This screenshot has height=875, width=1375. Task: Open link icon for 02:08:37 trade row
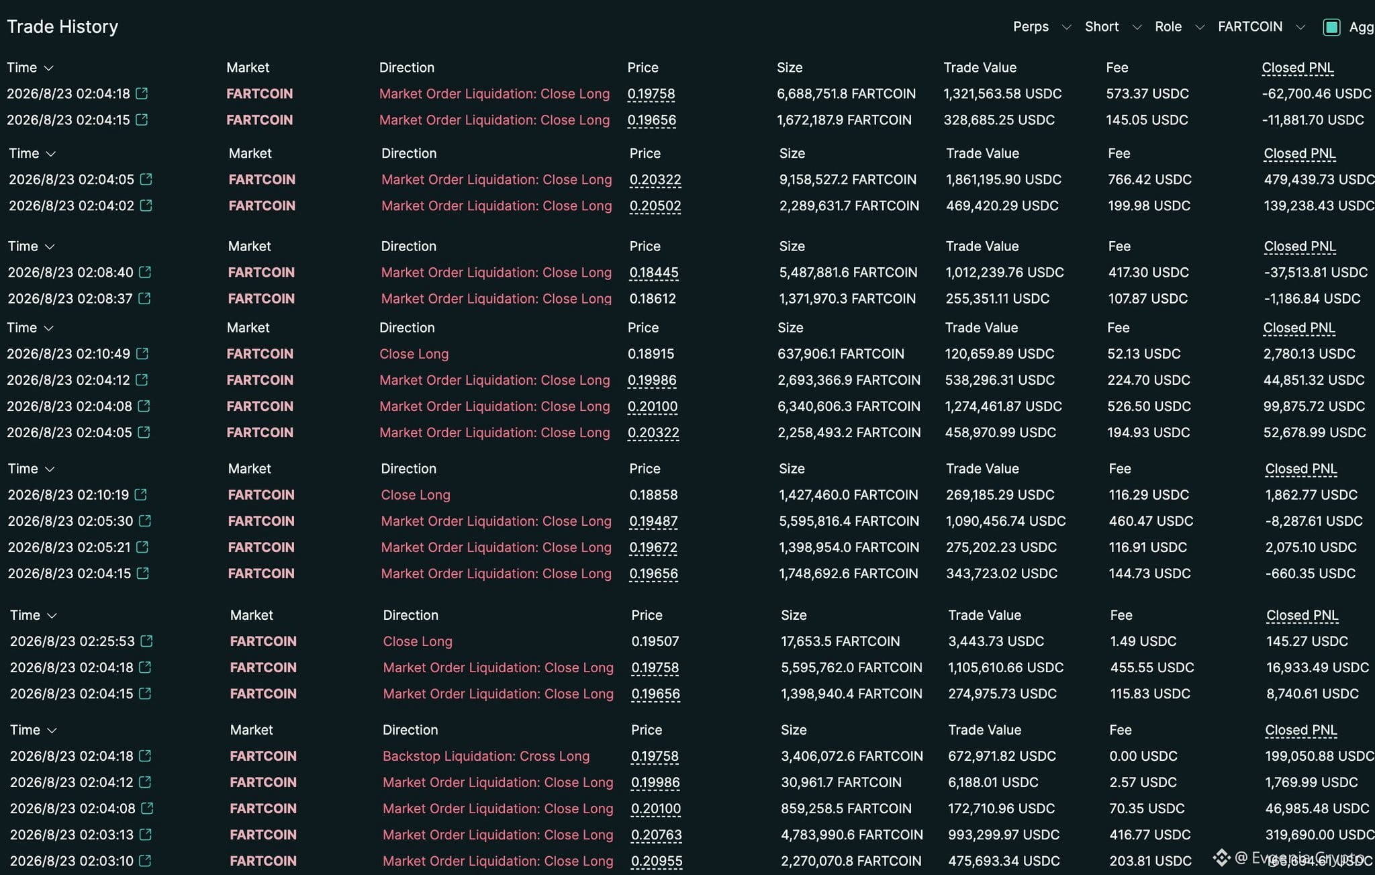tap(144, 298)
